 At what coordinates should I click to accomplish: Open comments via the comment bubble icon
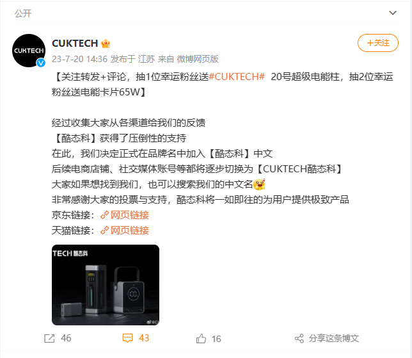[x=128, y=338]
